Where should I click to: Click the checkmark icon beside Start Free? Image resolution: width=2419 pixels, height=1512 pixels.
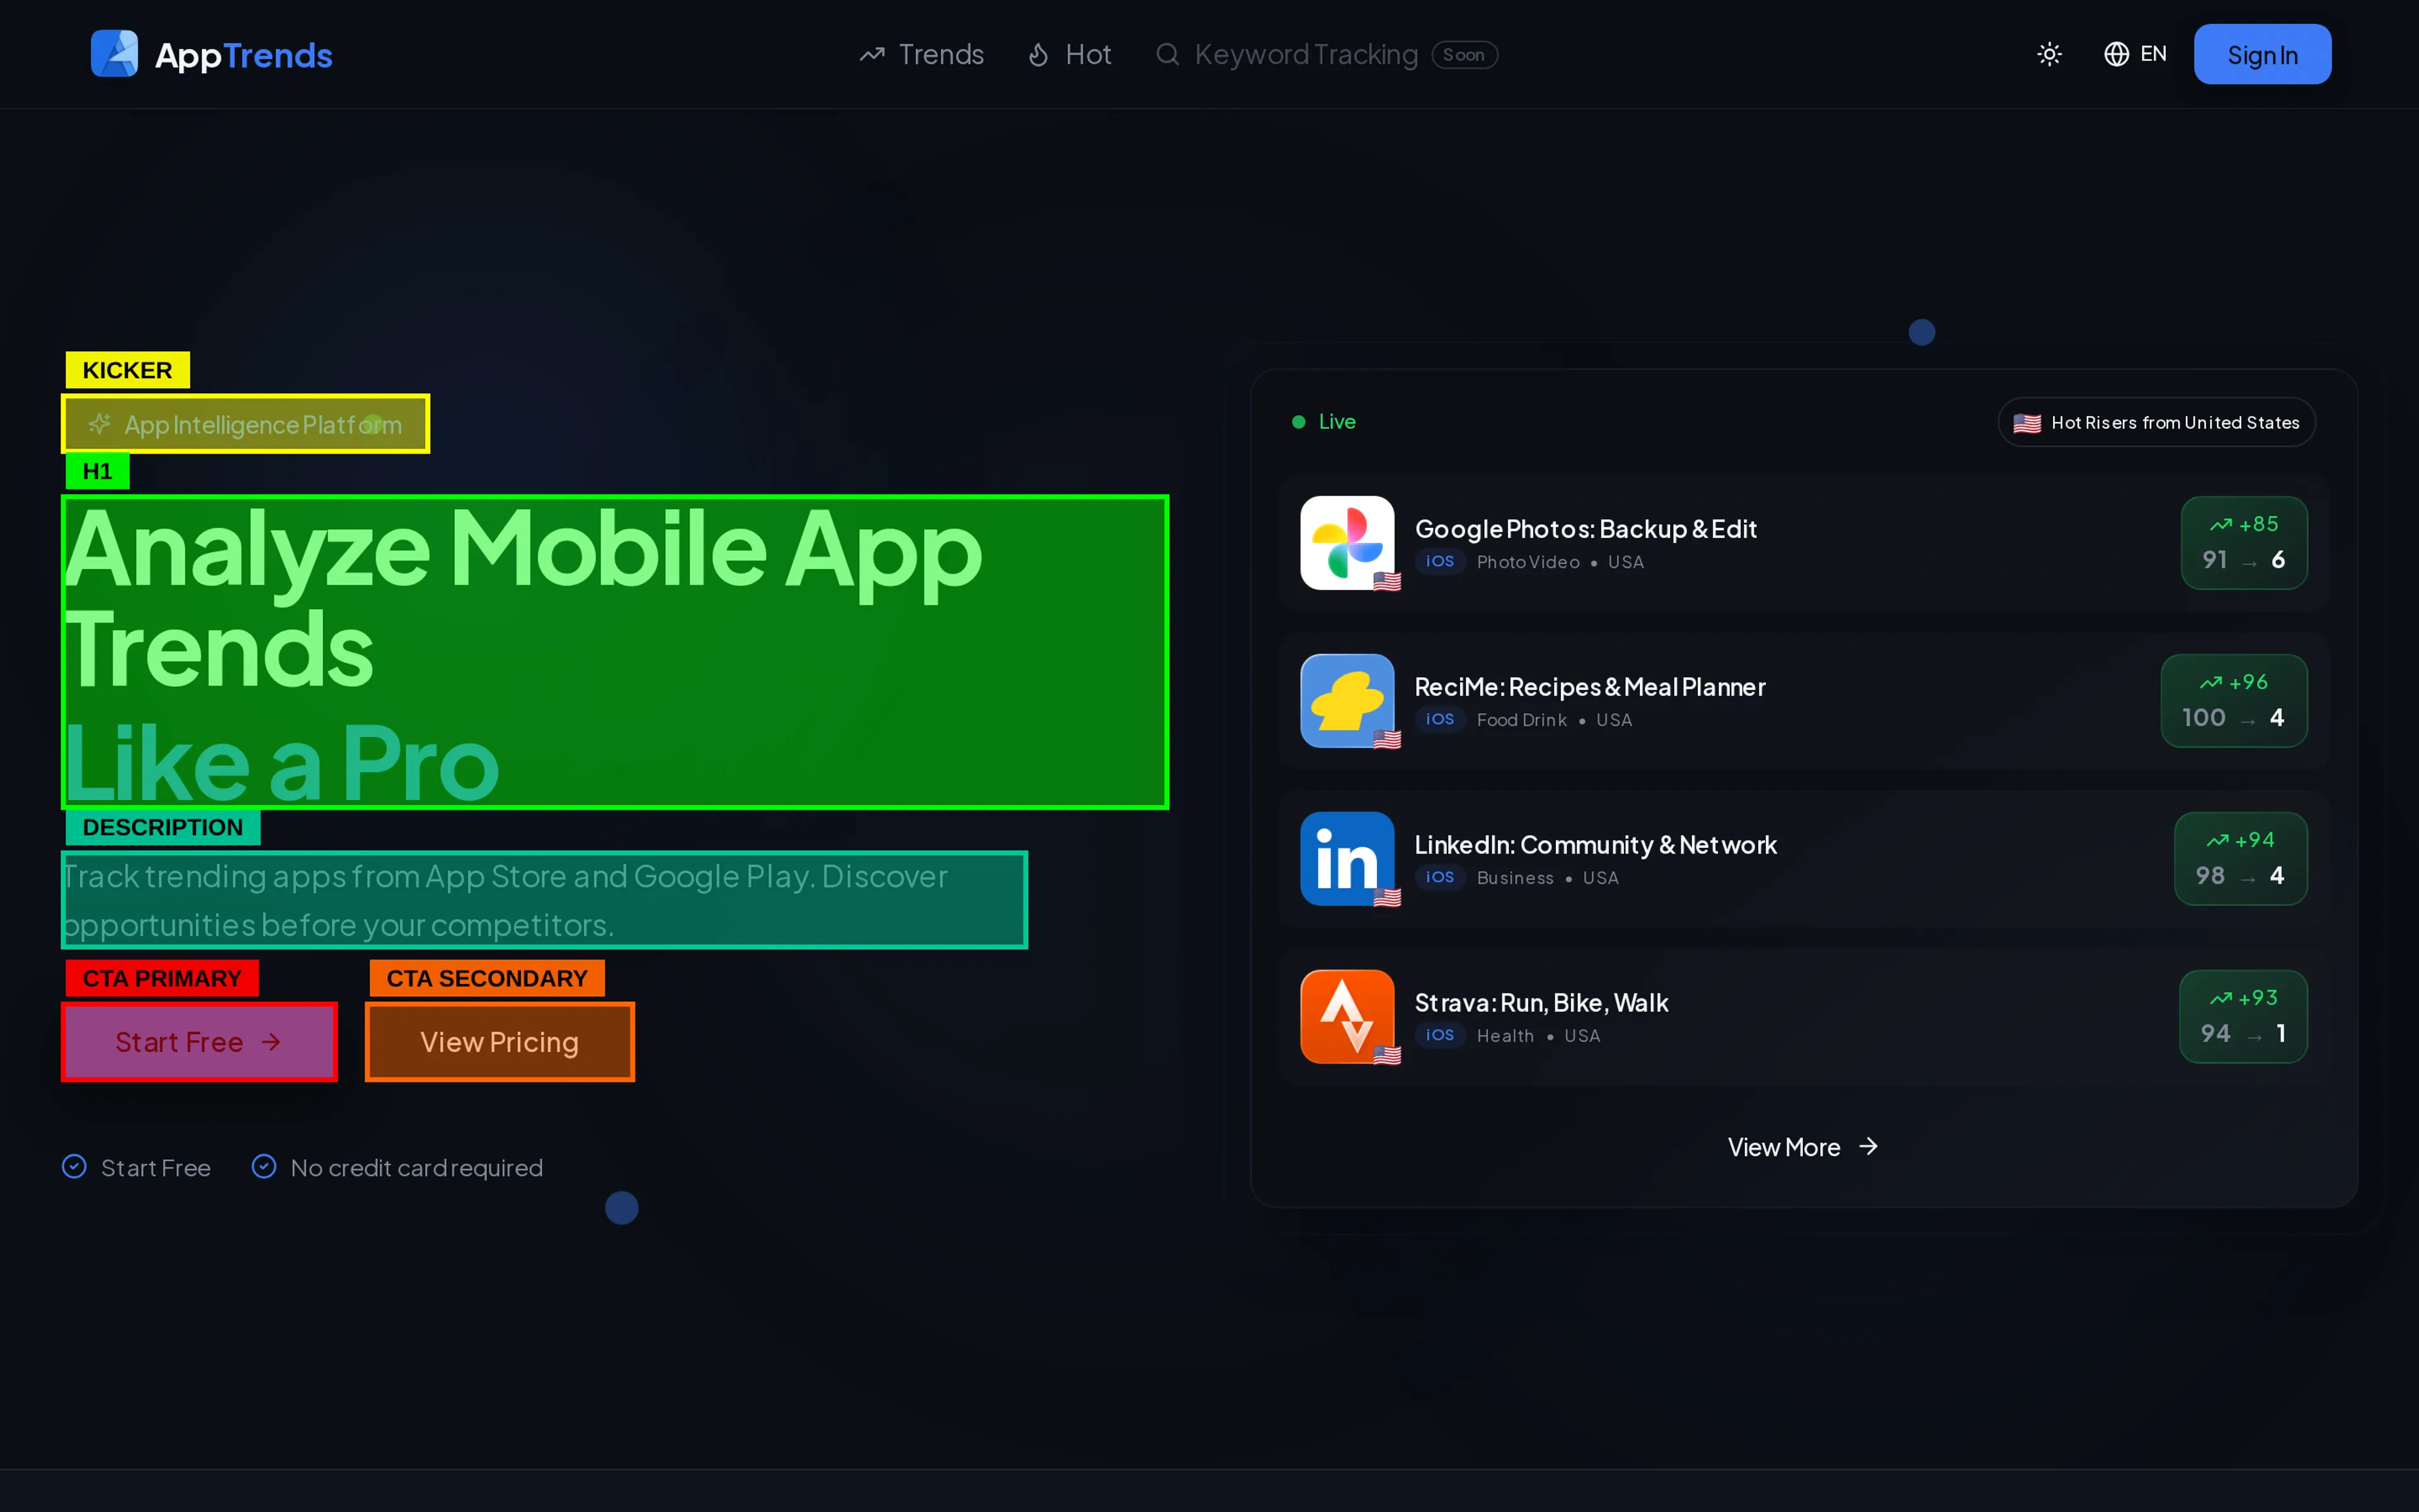[x=74, y=1166]
